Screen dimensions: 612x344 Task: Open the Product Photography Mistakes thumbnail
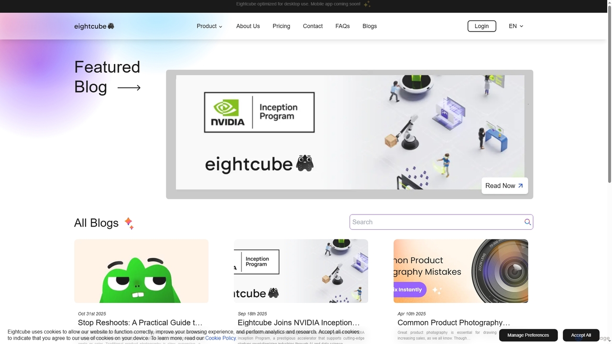point(460,271)
